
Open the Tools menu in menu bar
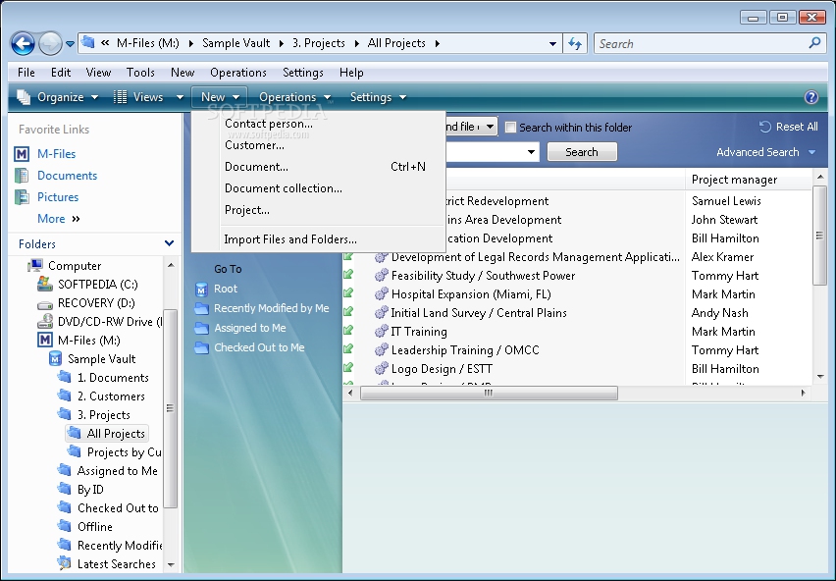coord(140,73)
